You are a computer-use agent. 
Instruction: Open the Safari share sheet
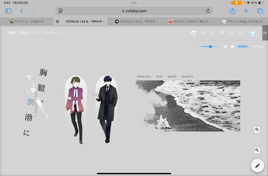point(232,11)
